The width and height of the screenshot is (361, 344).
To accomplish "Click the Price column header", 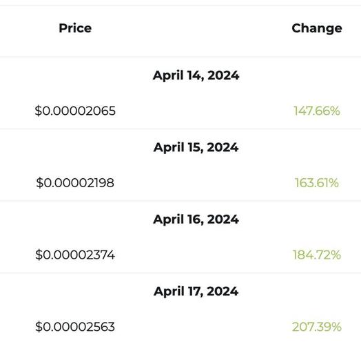I will (75, 28).
